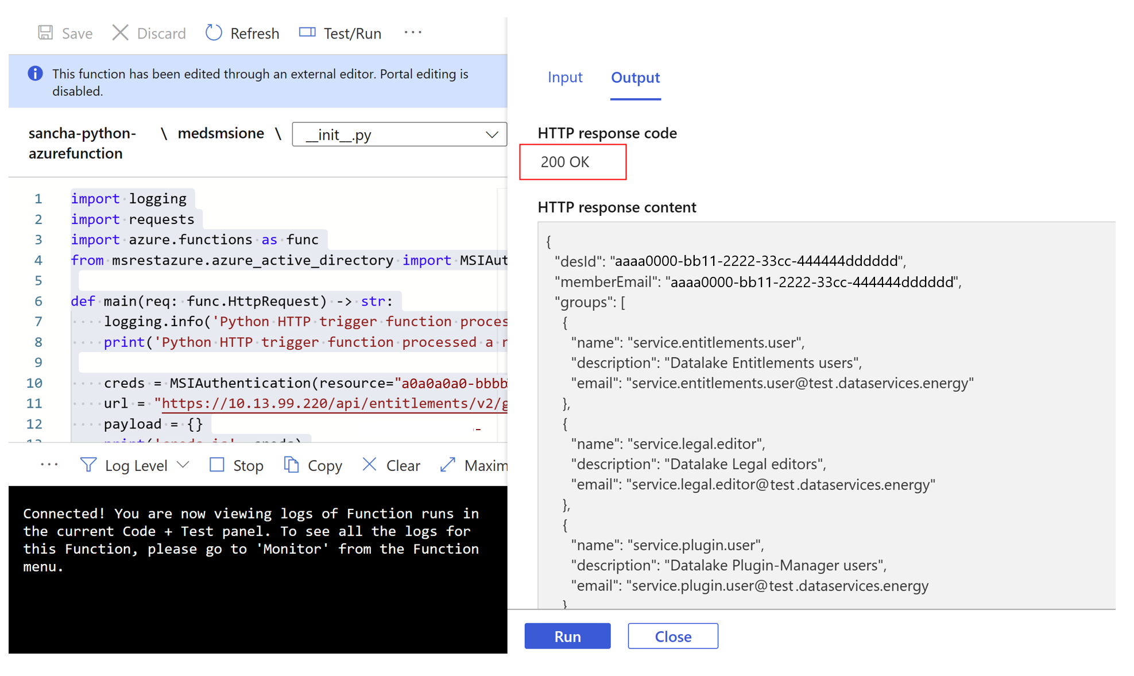
Task: Copy the log output using the Copy icon
Action: click(291, 465)
